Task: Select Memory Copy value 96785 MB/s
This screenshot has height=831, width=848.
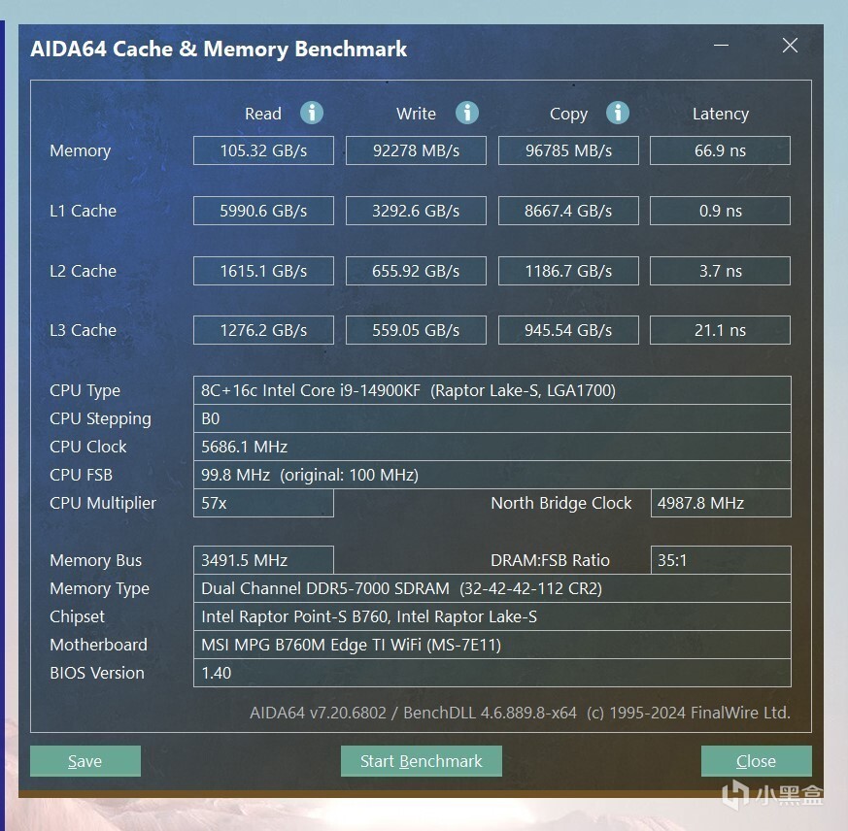Action: pos(568,150)
